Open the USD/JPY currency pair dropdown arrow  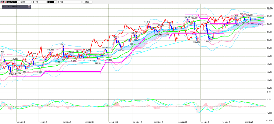click(x=18, y=2)
